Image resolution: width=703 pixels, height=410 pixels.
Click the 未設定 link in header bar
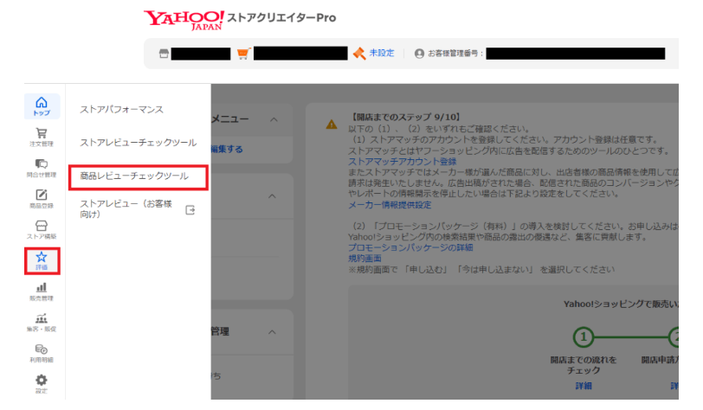coord(382,53)
